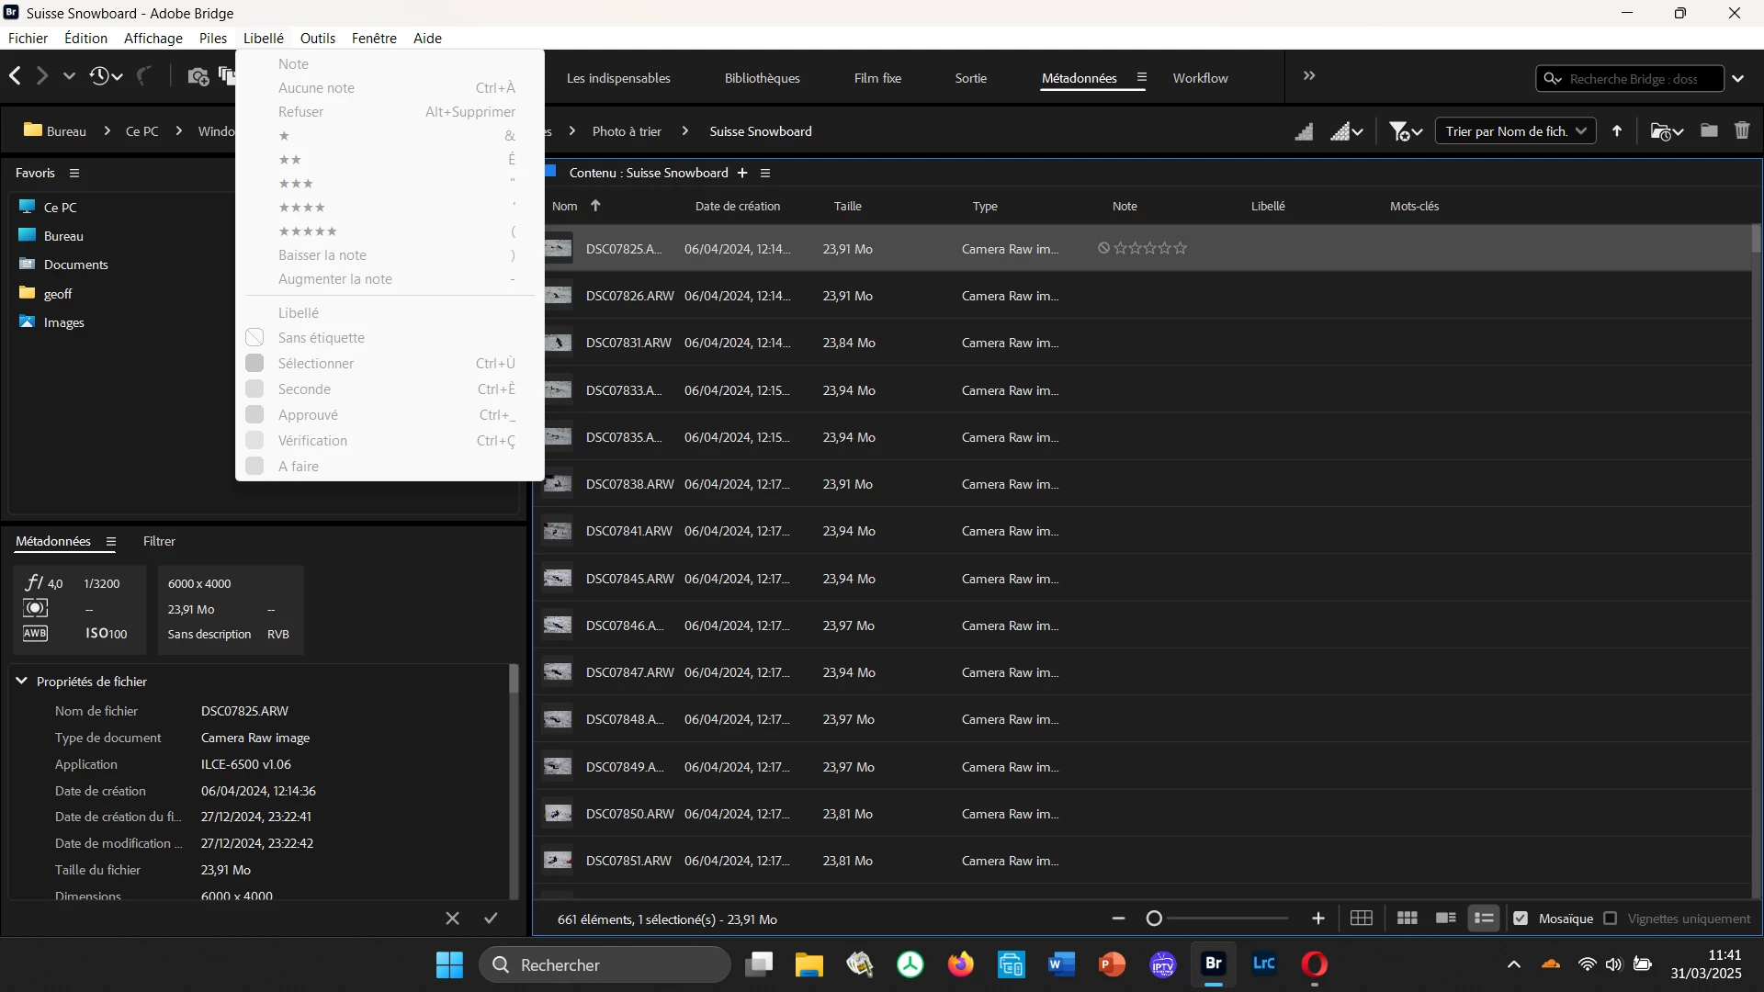The width and height of the screenshot is (1764, 992).
Task: Open the Workflow workspace
Action: click(1200, 78)
